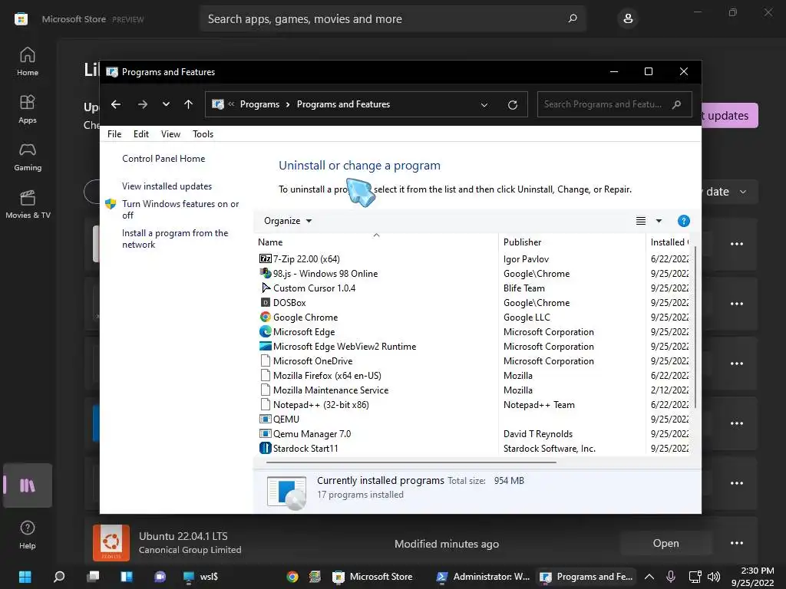Open taskbar search magnifier

pyautogui.click(x=58, y=577)
